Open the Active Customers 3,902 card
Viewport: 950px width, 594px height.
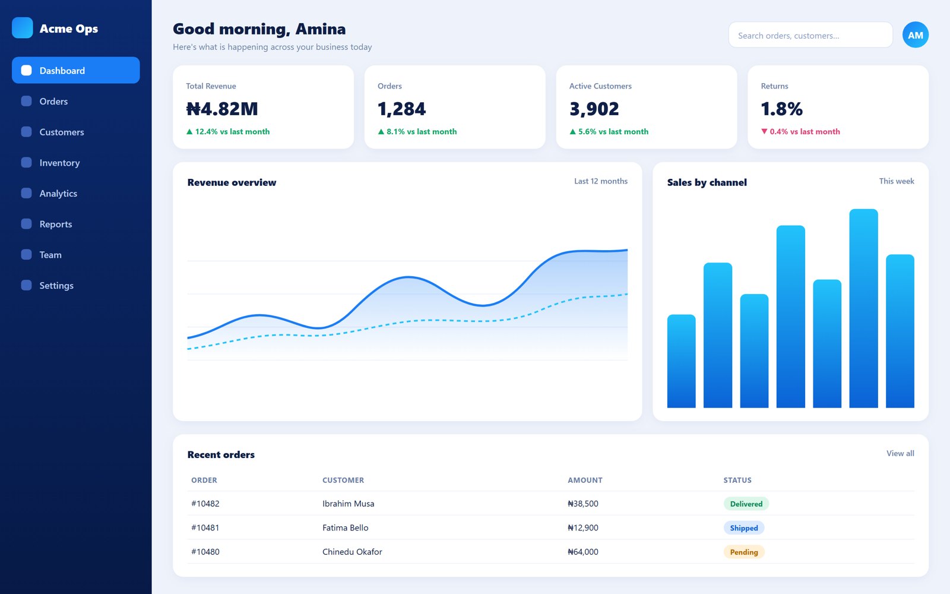pos(647,107)
